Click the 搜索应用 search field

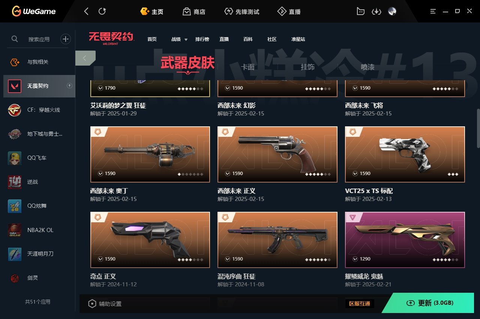click(x=39, y=39)
